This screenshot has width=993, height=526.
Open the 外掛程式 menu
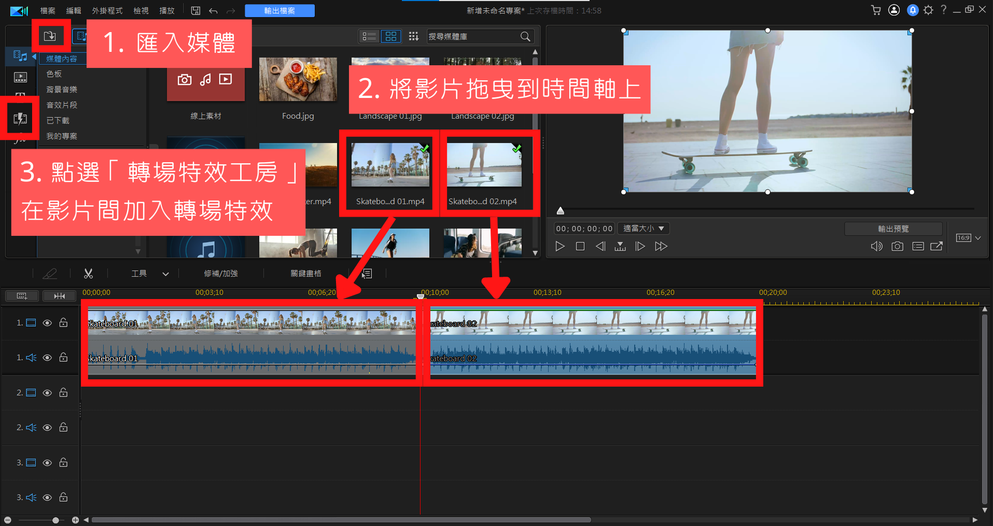107,10
